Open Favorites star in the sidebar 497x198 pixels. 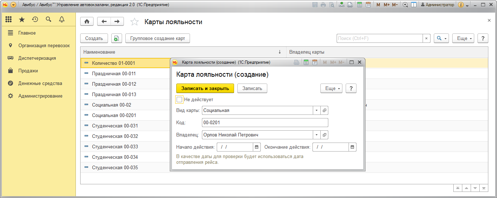pyautogui.click(x=22, y=19)
